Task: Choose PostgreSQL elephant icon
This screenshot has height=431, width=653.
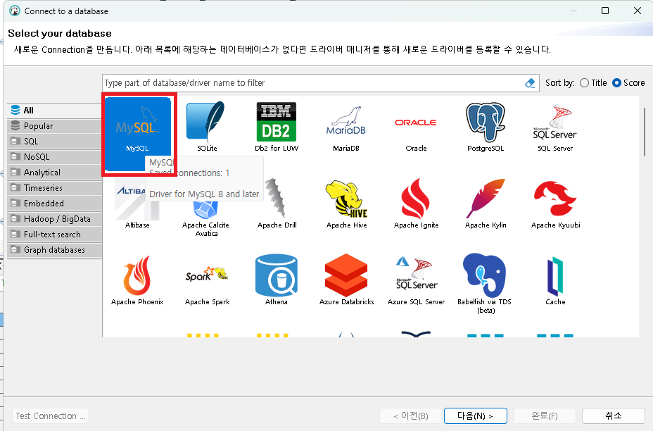Action: click(486, 126)
